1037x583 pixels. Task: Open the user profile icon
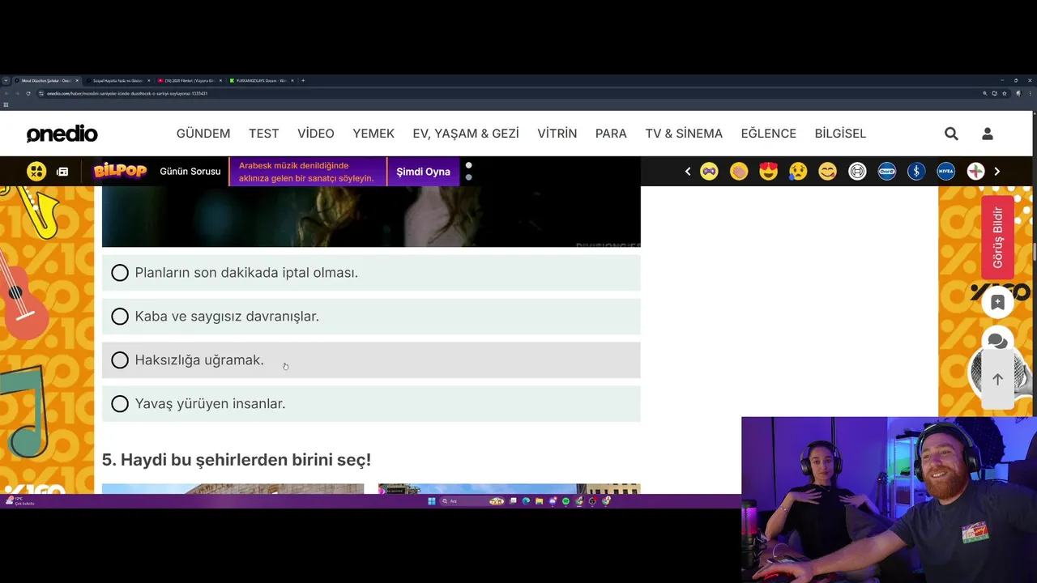coord(987,134)
